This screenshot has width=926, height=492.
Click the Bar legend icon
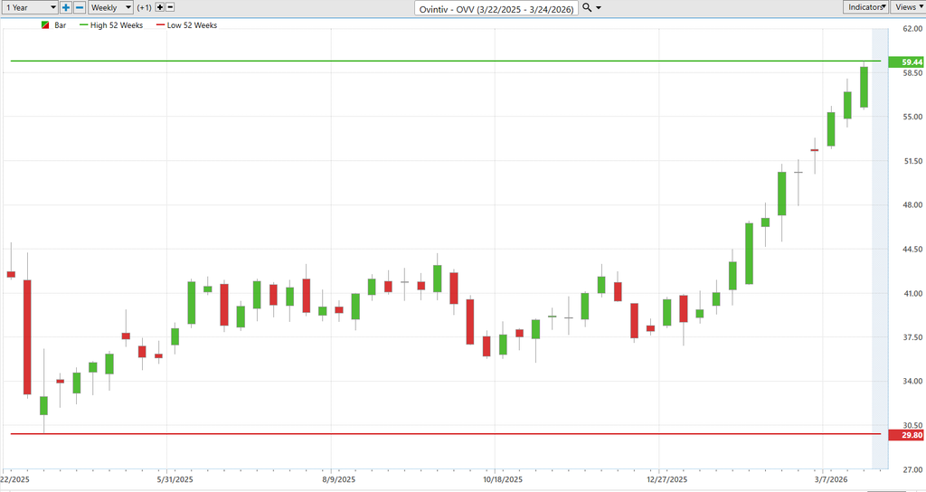click(45, 25)
